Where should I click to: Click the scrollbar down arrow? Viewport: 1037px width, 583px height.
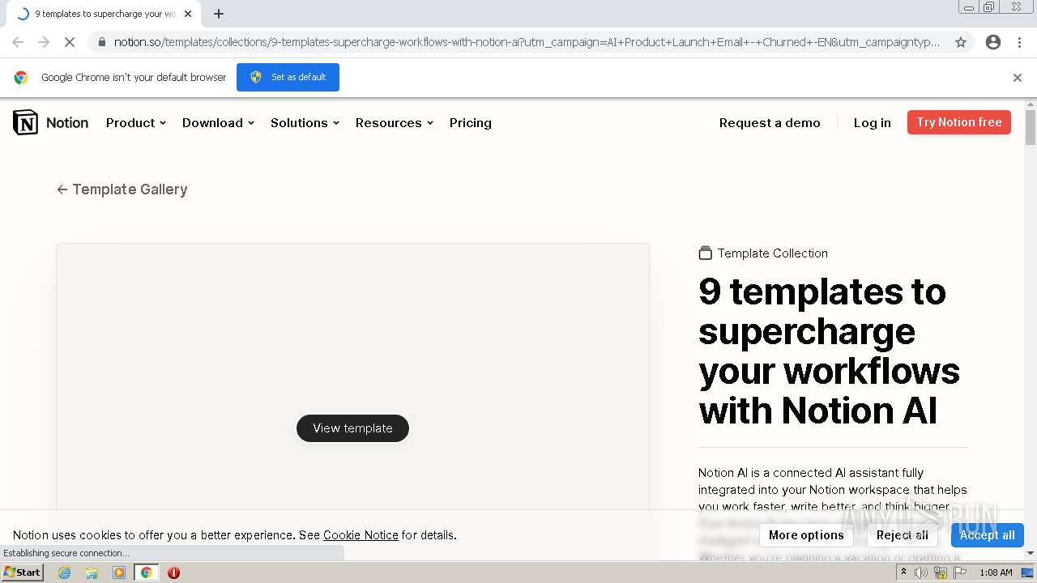[1031, 553]
